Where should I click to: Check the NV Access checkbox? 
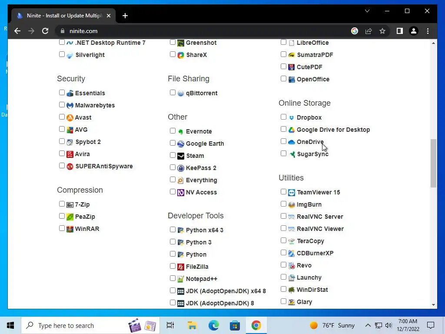pyautogui.click(x=173, y=192)
